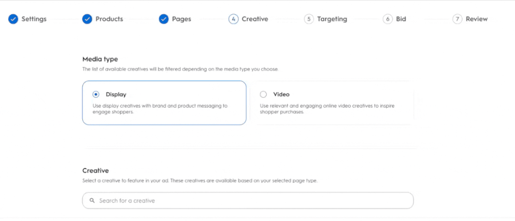Image resolution: width=515 pixels, height=221 pixels.
Task: Choose the Display media type card description
Action: point(160,109)
